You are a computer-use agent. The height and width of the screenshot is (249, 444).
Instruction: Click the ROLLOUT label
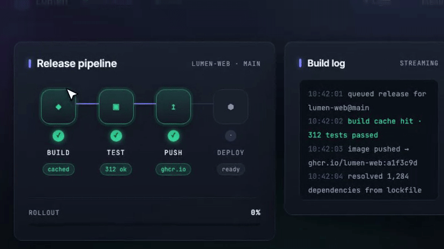[44, 212]
